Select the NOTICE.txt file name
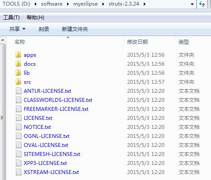This screenshot has height=180, width=211. [x=37, y=127]
